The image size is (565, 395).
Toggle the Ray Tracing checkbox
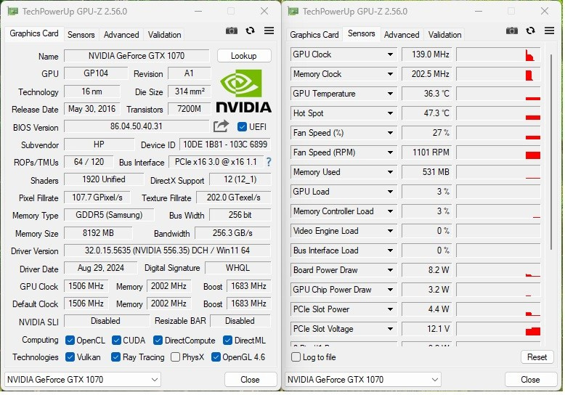point(115,357)
